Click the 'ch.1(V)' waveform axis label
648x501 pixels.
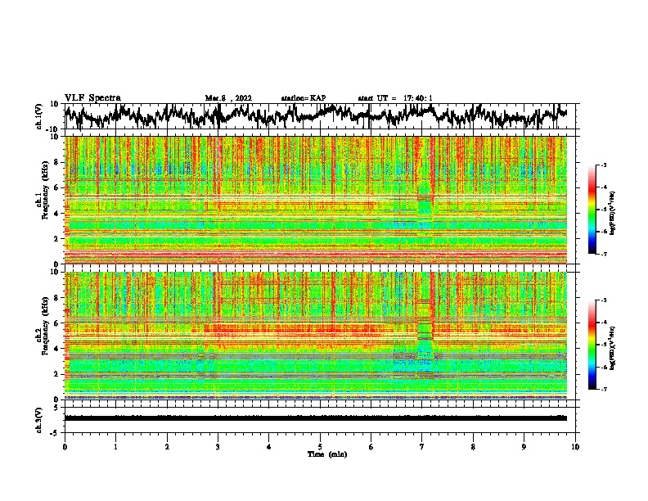click(x=39, y=116)
